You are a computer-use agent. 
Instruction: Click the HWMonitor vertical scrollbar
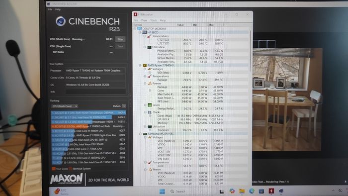(x=251, y=51)
